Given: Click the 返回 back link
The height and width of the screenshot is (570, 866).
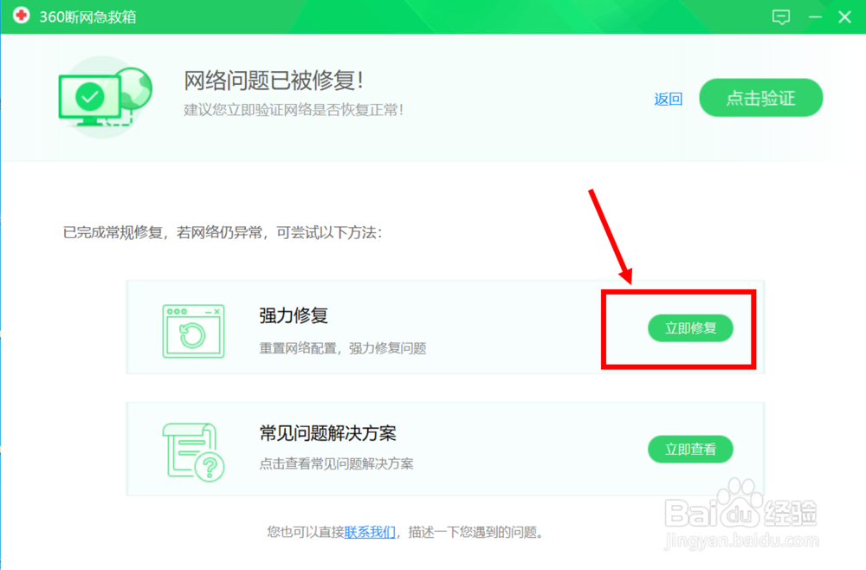Looking at the screenshot, I should (668, 99).
